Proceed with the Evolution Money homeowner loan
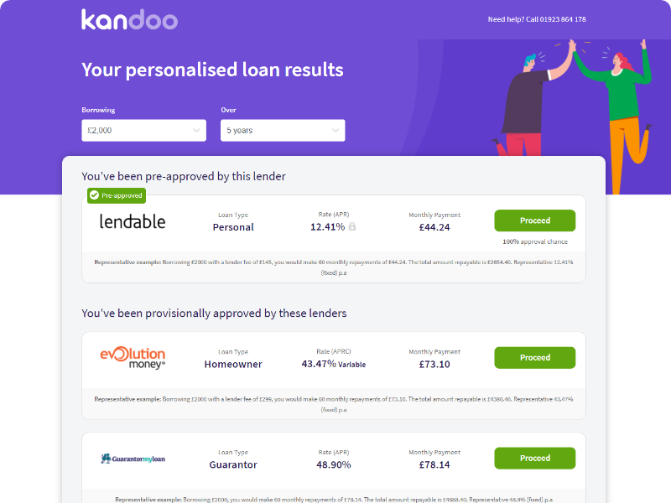Viewport: 671px width, 503px height. (x=534, y=358)
